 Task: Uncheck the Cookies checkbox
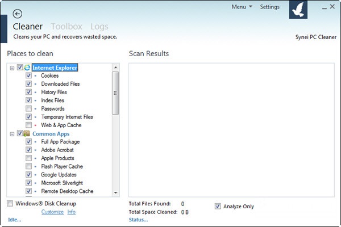[28, 75]
